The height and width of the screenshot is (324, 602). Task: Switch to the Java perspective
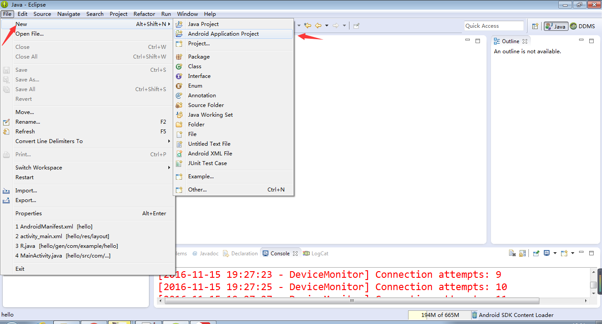pyautogui.click(x=555, y=26)
